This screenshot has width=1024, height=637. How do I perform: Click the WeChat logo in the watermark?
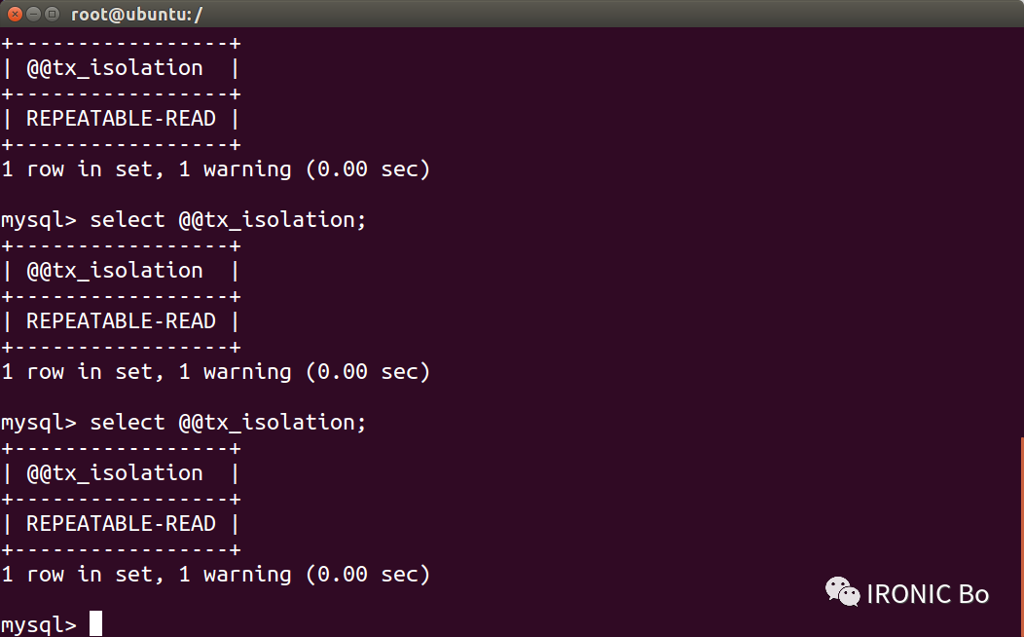pyautogui.click(x=842, y=592)
